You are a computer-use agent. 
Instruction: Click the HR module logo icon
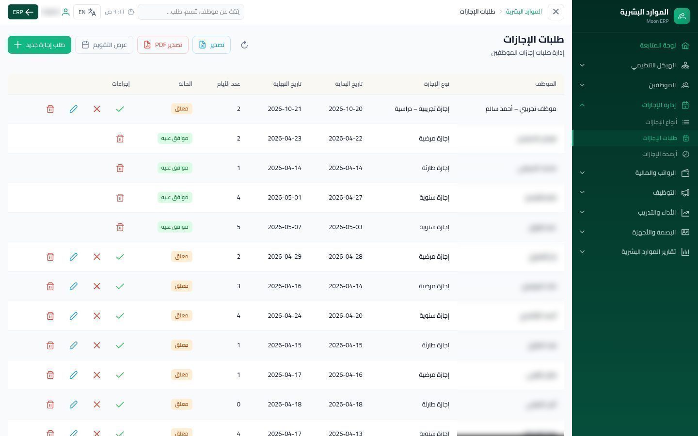682,16
